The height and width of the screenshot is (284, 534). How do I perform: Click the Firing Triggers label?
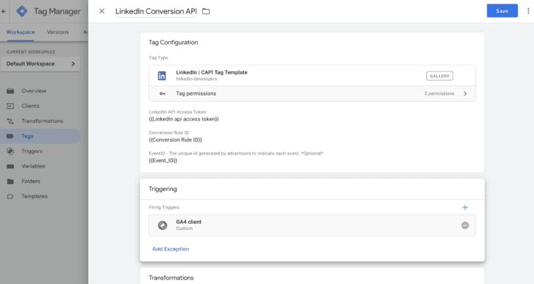[x=164, y=207]
